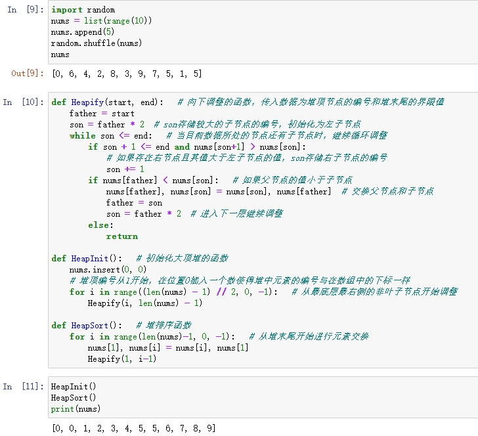Click the 'Heapify(1, i-1)' call line
This screenshot has height=436, width=478.
click(122, 359)
